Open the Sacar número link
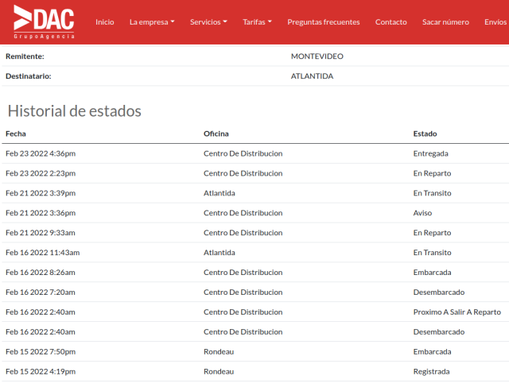This screenshot has height=391, width=509. 445,22
